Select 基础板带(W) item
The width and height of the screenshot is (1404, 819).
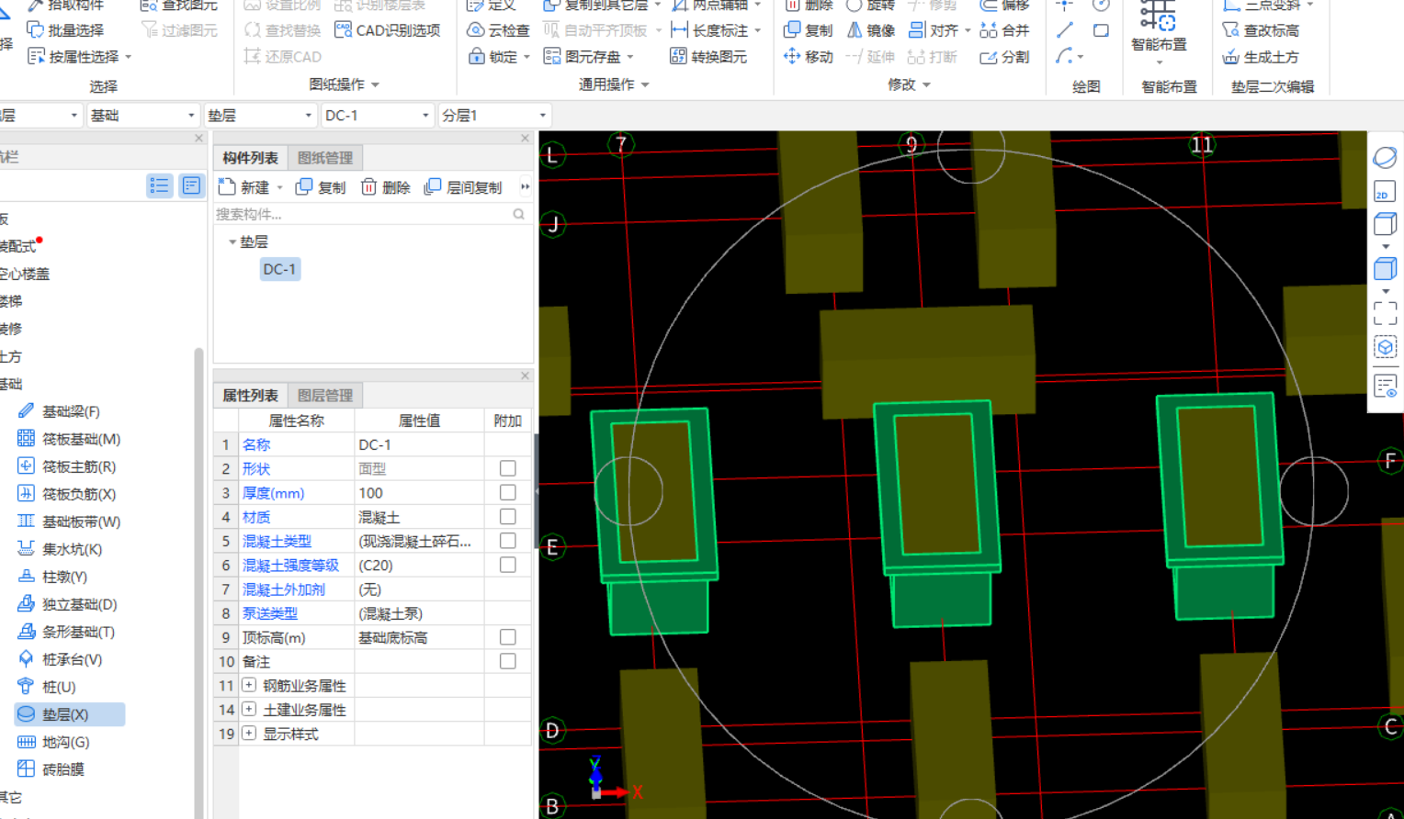[x=69, y=522]
